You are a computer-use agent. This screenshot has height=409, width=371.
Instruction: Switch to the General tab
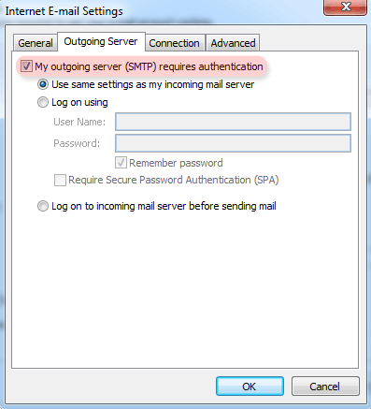pyautogui.click(x=36, y=43)
